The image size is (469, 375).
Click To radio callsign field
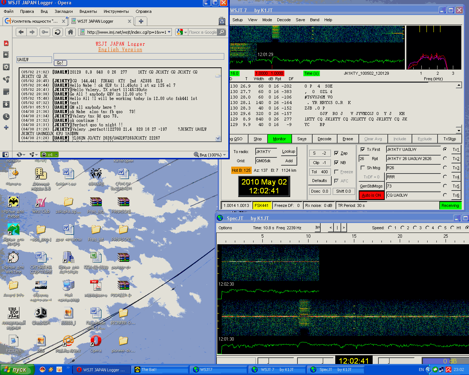point(266,152)
